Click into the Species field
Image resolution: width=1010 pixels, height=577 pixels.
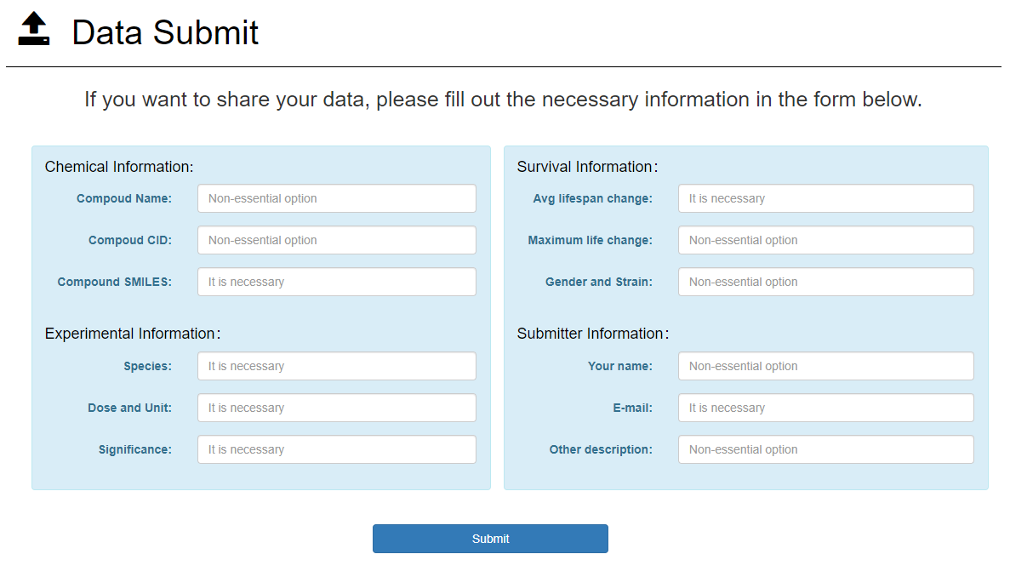(336, 366)
